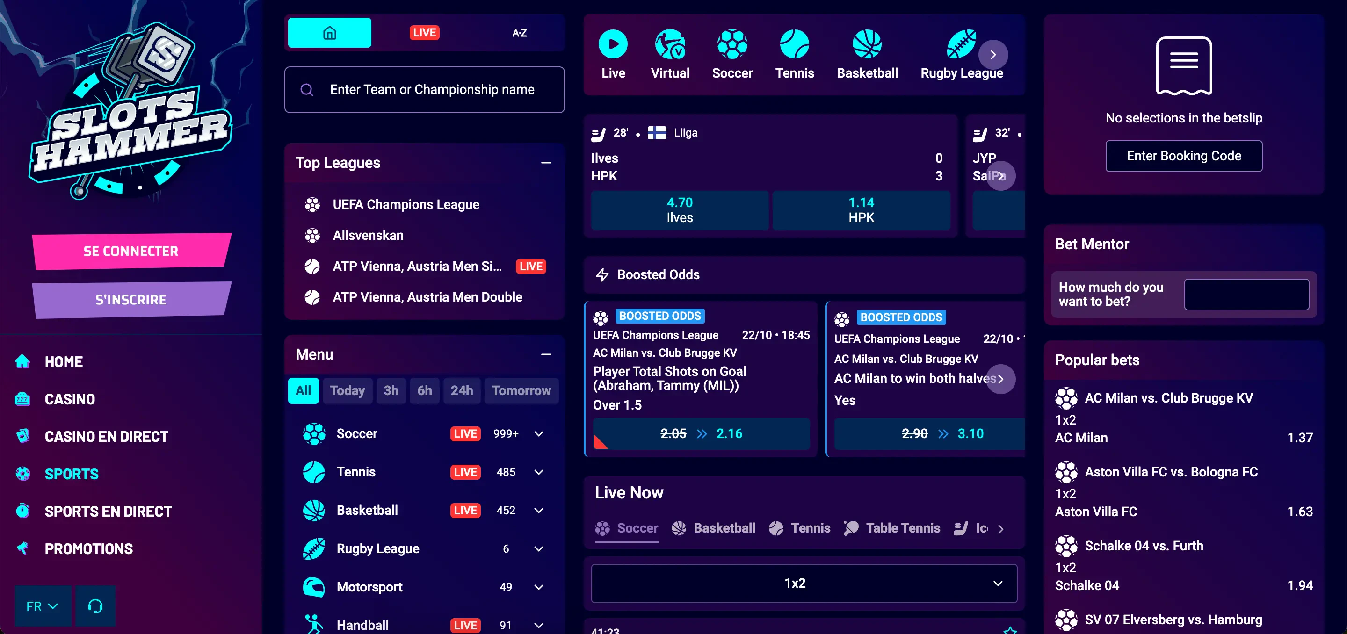The height and width of the screenshot is (634, 1347).
Task: Open the Tennis tab in Live Now
Action: pyautogui.click(x=799, y=528)
